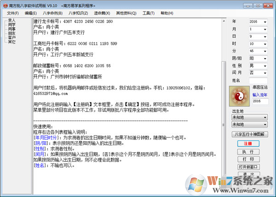Open the 文件(F) menu

point(13,13)
